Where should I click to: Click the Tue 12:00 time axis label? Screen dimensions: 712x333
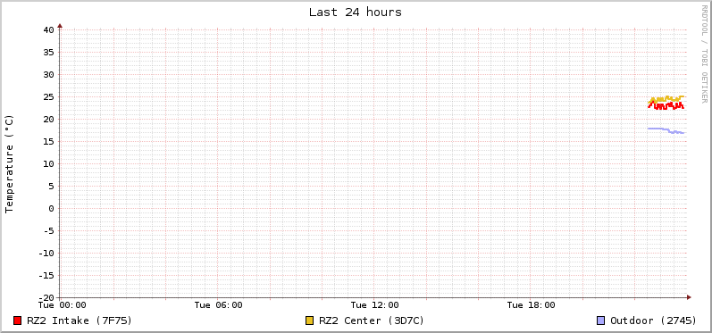tap(375, 305)
